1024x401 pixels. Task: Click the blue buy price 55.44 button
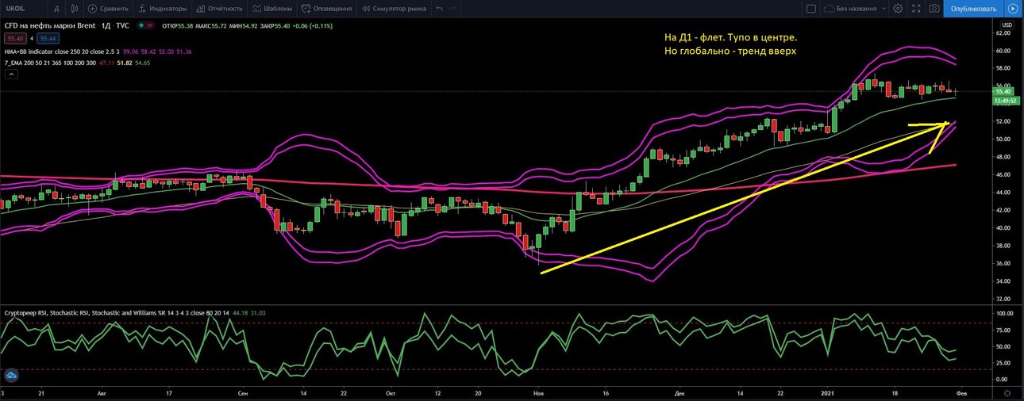click(x=48, y=38)
